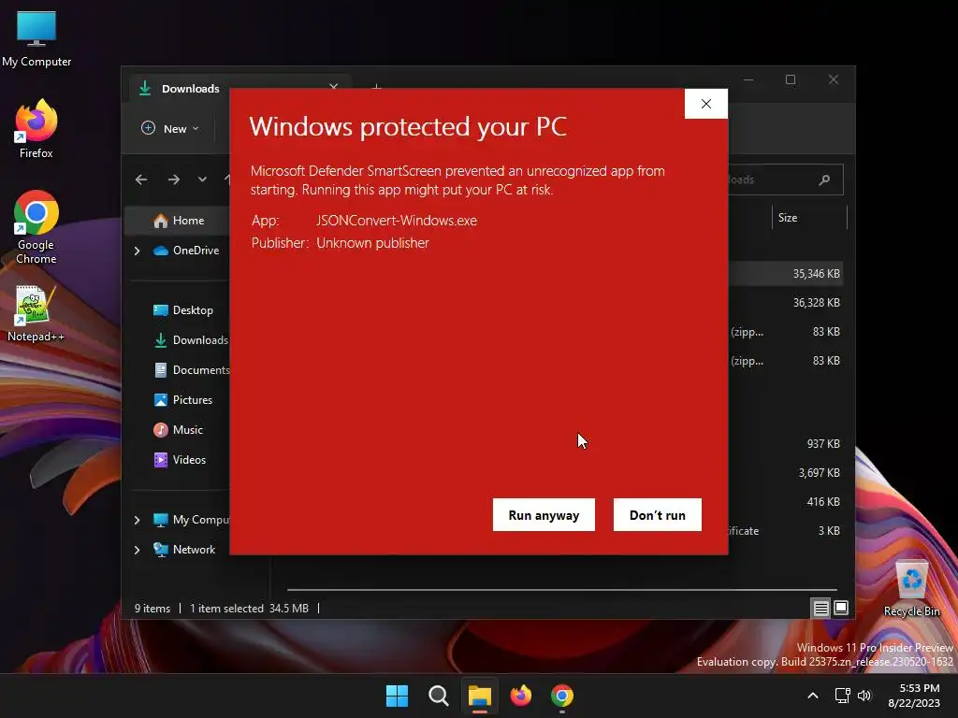Click Run anyway in SmartScreen dialog
The image size is (958, 718).
(544, 515)
